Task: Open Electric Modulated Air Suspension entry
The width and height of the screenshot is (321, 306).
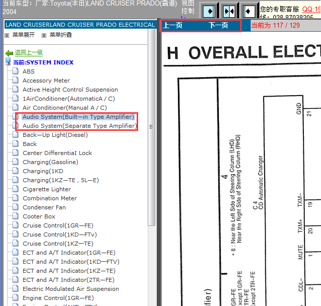Action: [71, 289]
